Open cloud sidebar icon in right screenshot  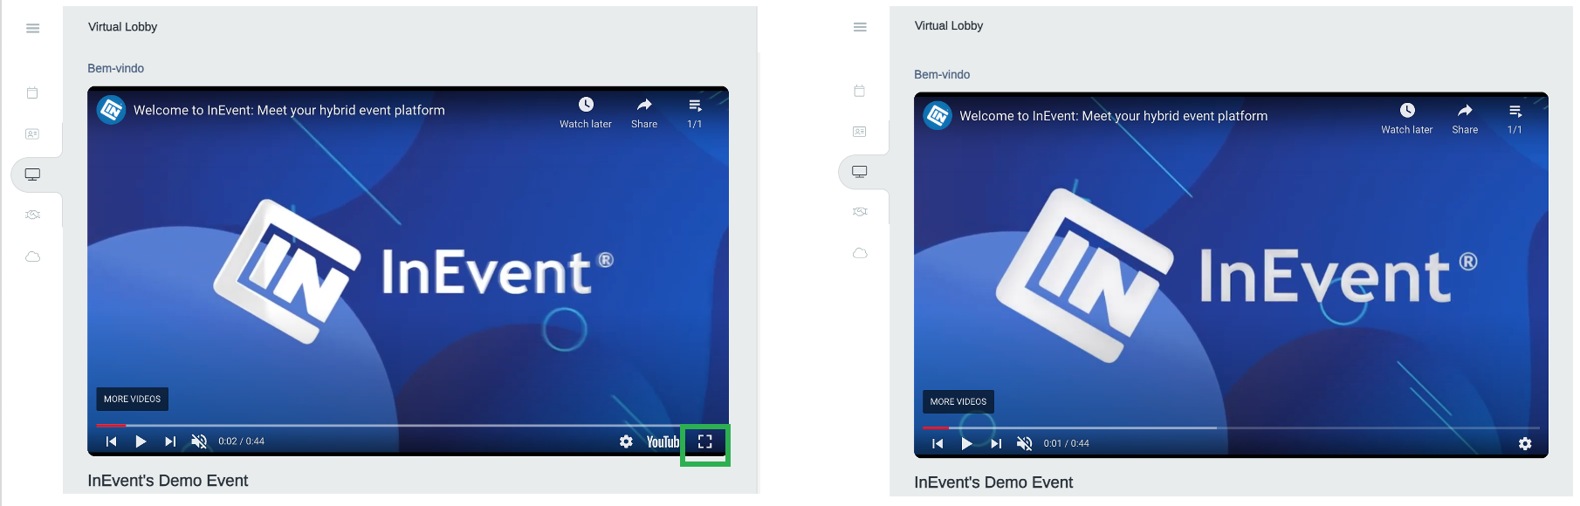pyautogui.click(x=860, y=253)
